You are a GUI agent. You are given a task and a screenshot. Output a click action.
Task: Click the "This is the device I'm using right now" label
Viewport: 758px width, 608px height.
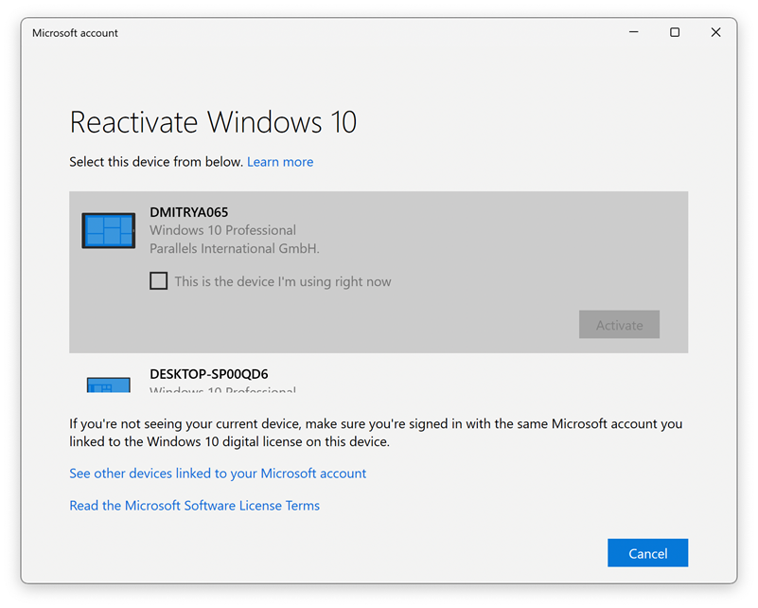coord(282,281)
